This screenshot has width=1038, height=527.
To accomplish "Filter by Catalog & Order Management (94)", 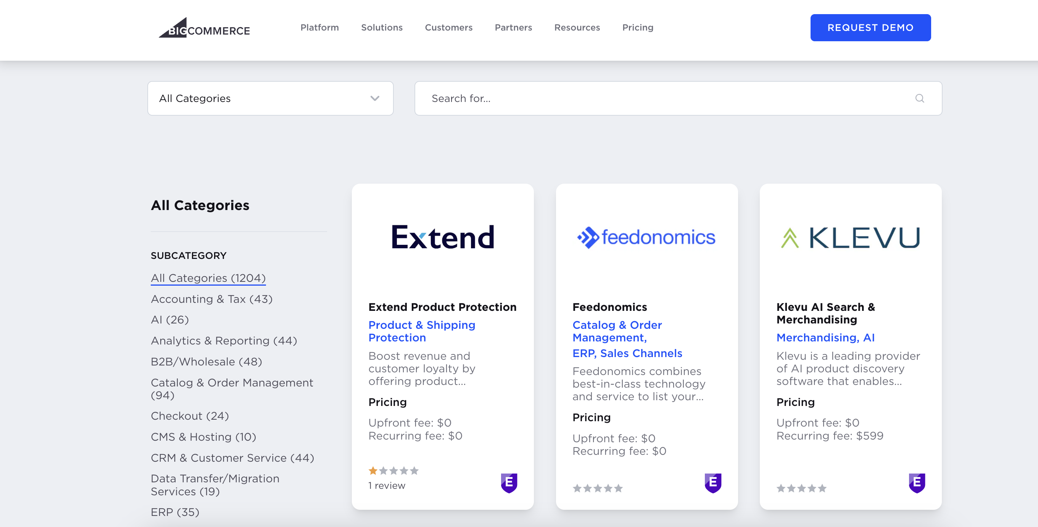I will [232, 389].
